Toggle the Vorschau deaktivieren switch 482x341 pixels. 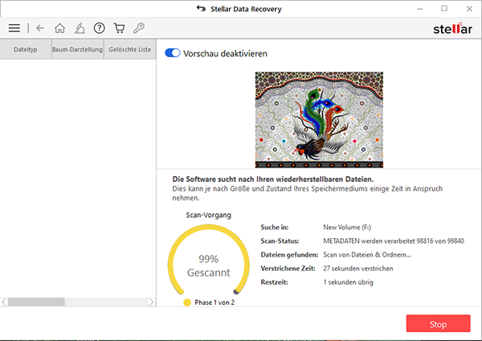coord(172,53)
